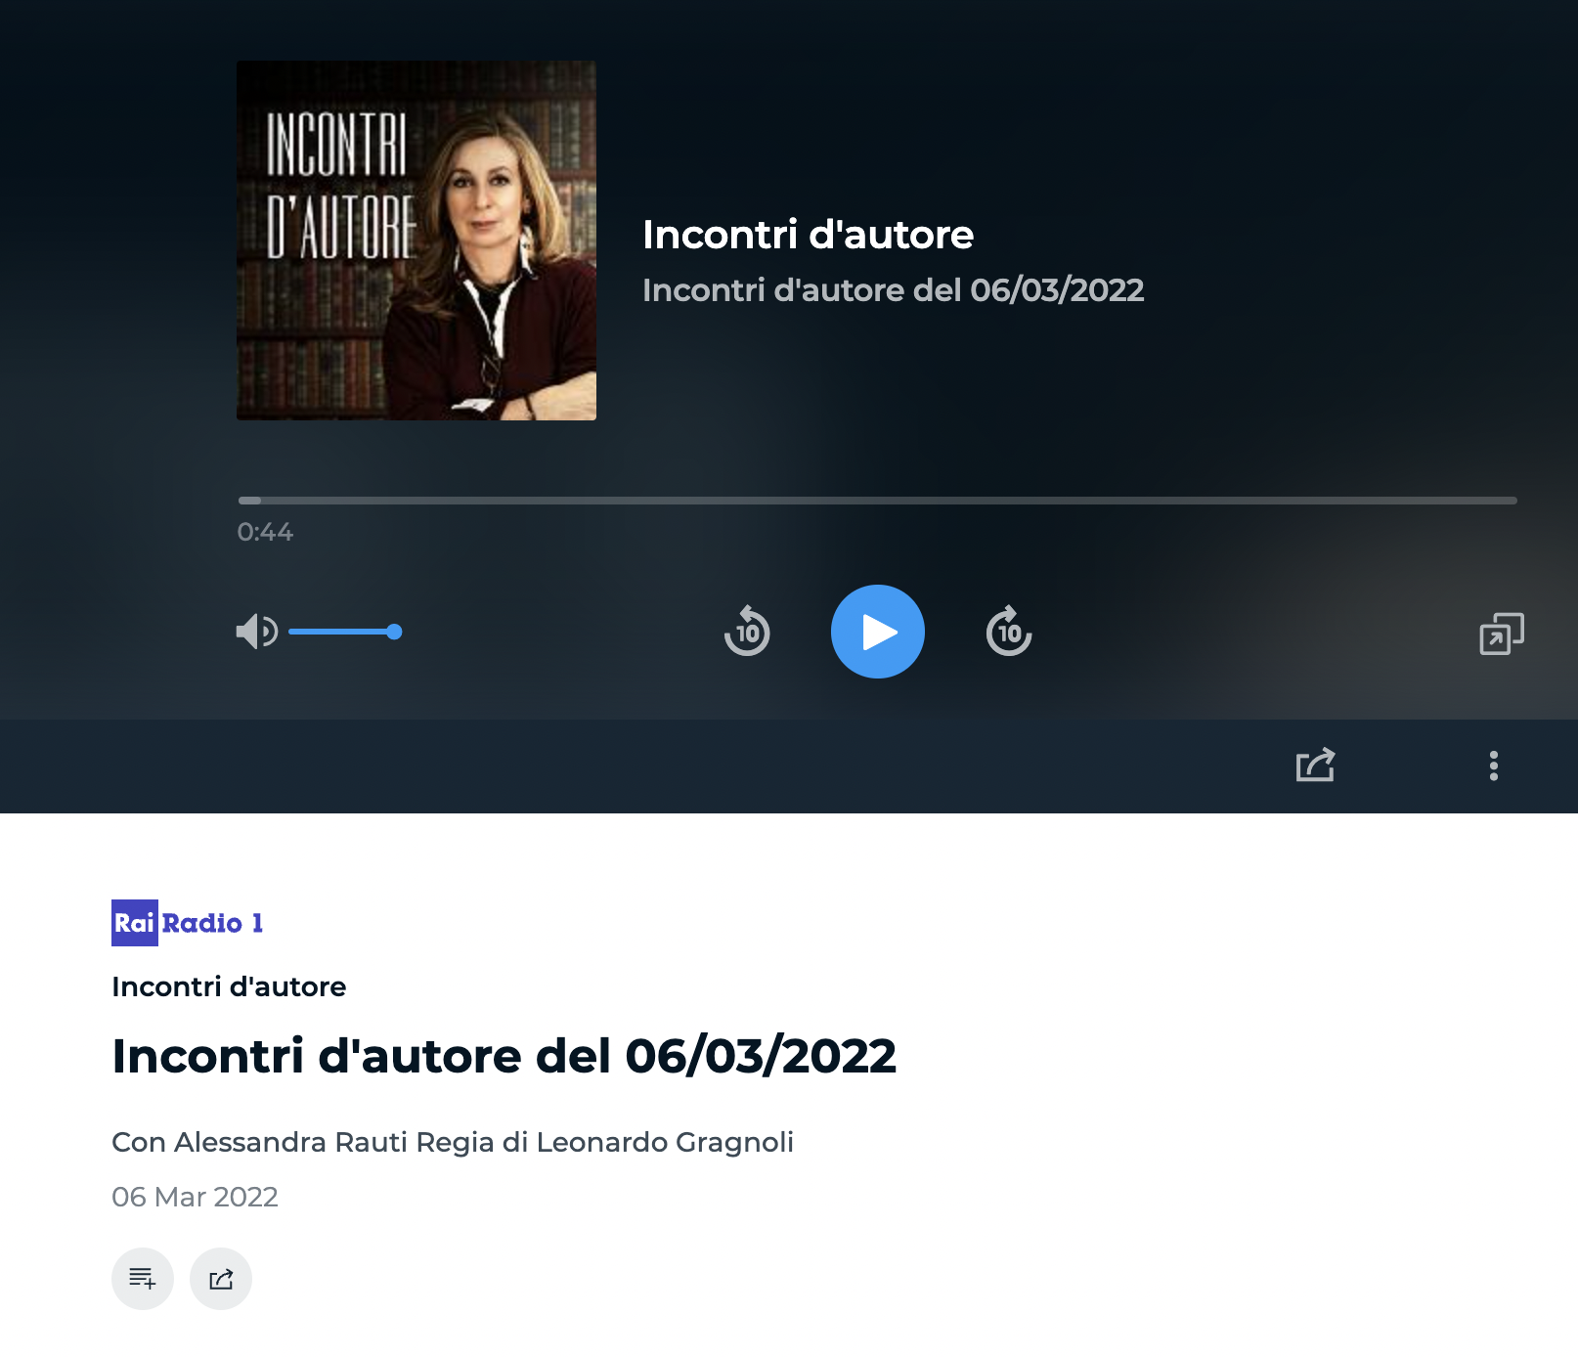Click the large bold episode heading
Viewport: 1578px width, 1357px height.
click(504, 1056)
